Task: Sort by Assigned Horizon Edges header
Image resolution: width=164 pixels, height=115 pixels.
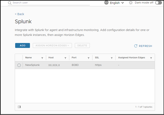Action: [132, 57]
